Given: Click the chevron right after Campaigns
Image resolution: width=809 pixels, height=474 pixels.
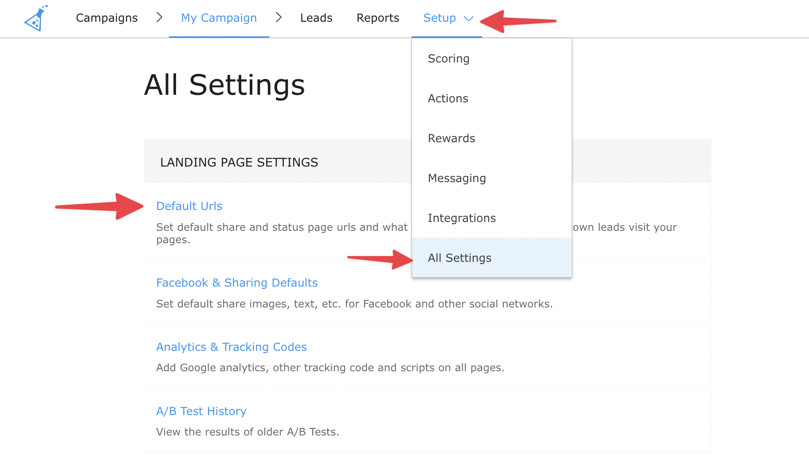Looking at the screenshot, I should point(159,18).
